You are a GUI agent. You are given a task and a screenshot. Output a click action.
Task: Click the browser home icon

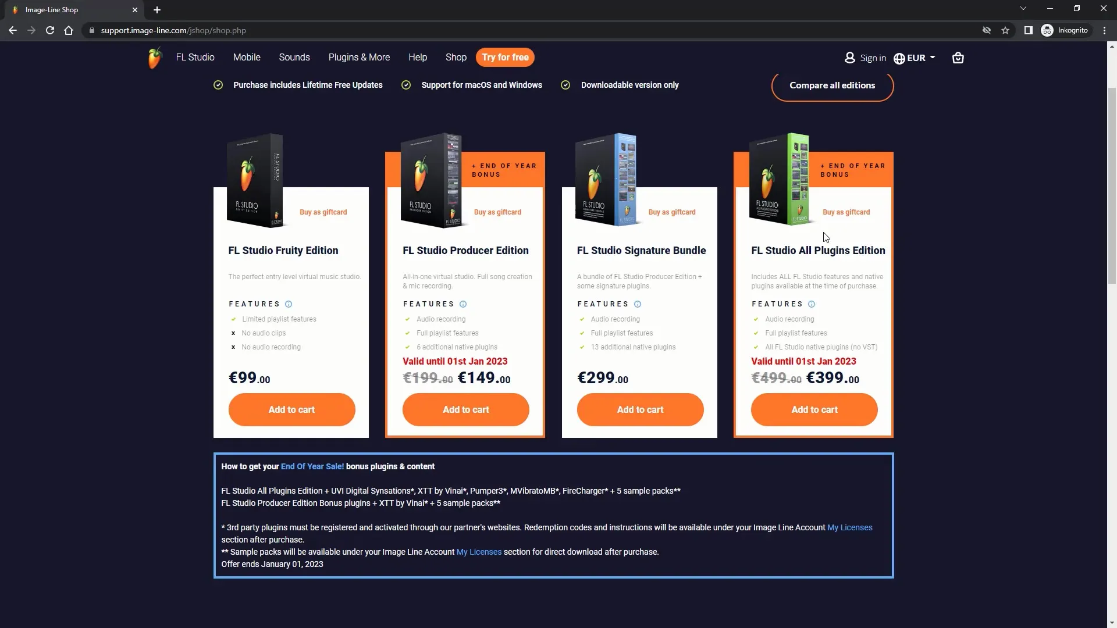click(x=69, y=30)
